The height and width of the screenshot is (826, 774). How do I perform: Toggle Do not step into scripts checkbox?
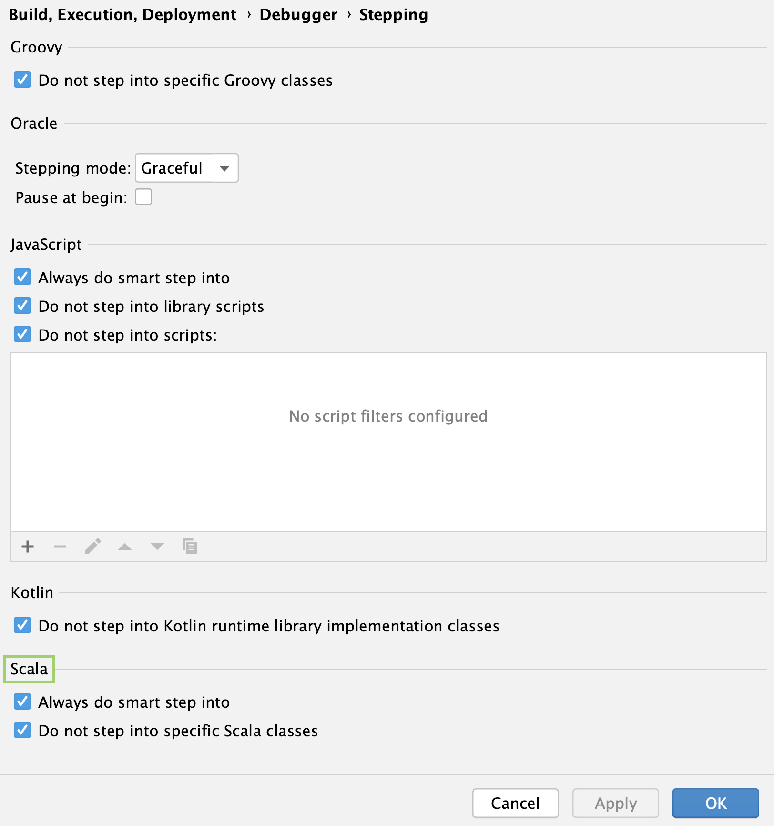[22, 334]
